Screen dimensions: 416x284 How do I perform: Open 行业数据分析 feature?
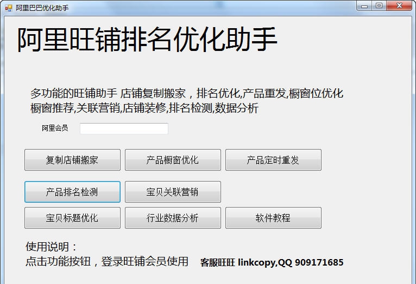173,218
